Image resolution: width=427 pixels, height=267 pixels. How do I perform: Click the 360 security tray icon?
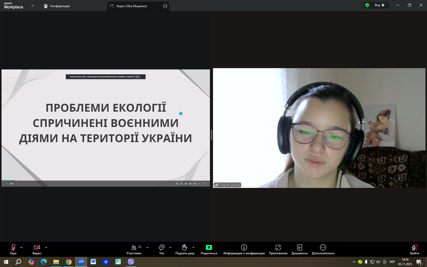[x=360, y=262]
